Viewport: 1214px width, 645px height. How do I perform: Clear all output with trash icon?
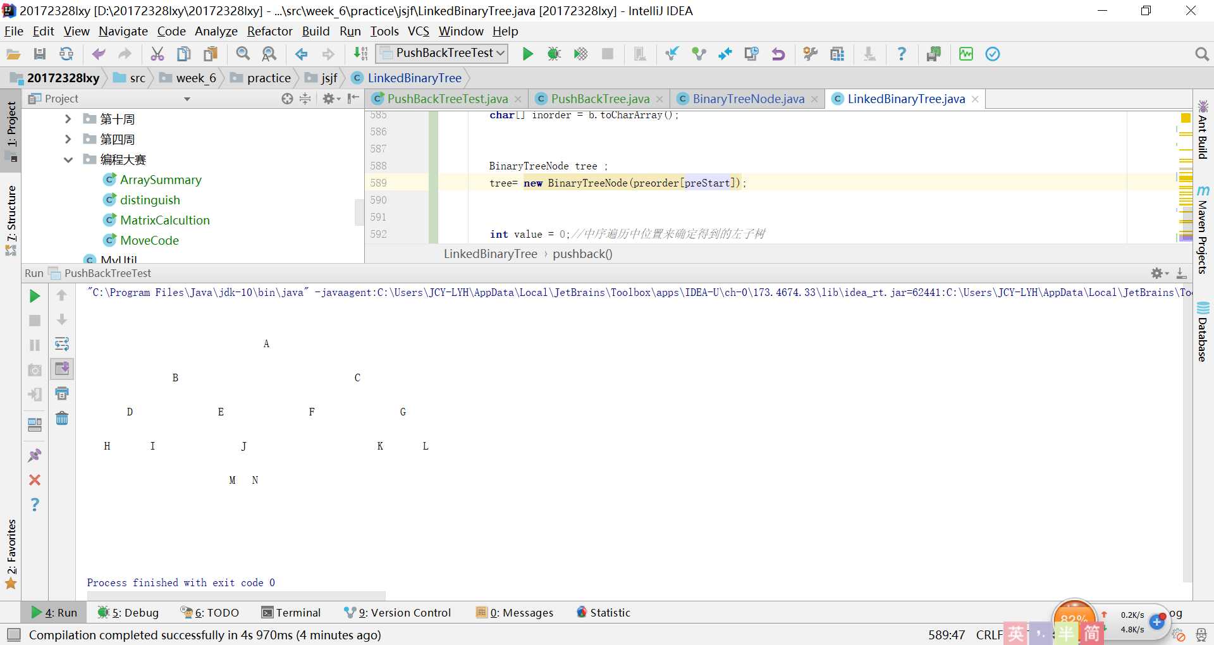click(62, 419)
